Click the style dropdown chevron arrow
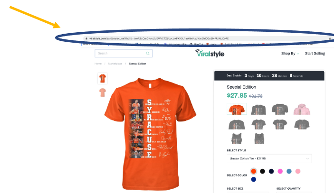 click(307, 158)
